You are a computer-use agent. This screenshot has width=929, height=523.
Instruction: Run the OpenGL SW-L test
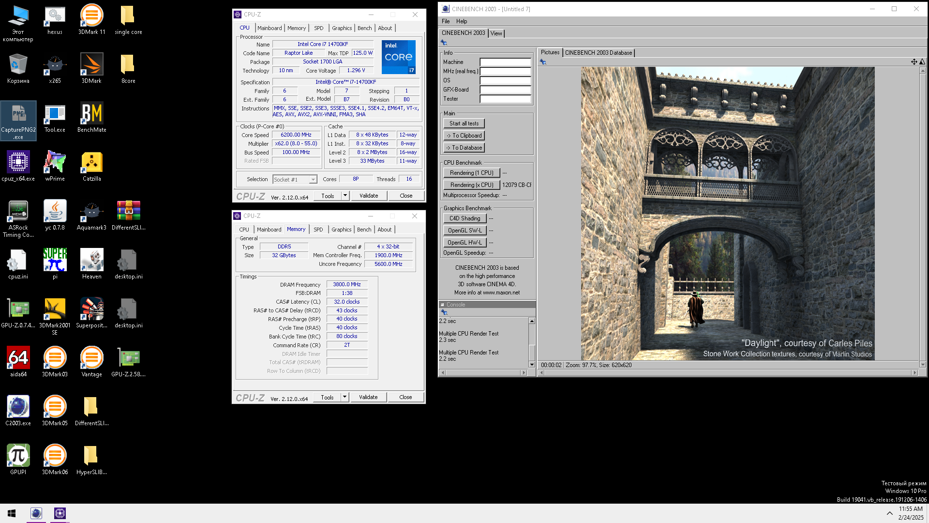click(465, 231)
